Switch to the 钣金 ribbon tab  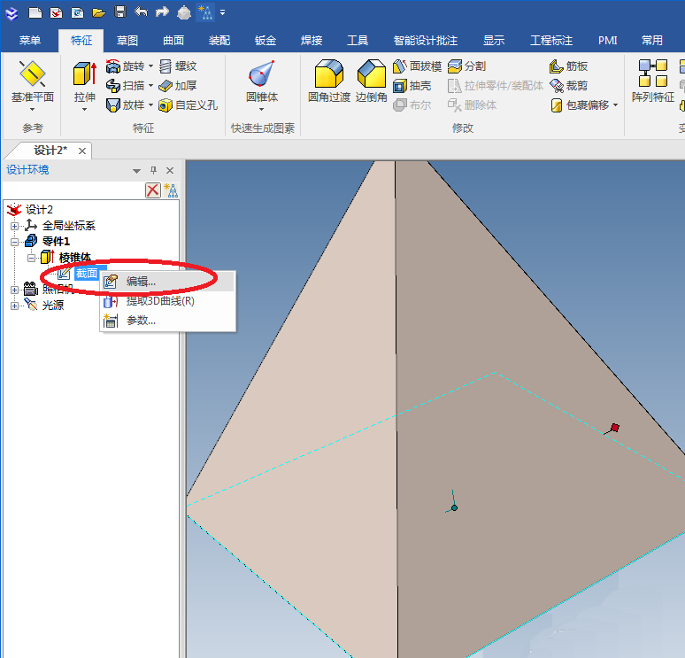click(266, 41)
